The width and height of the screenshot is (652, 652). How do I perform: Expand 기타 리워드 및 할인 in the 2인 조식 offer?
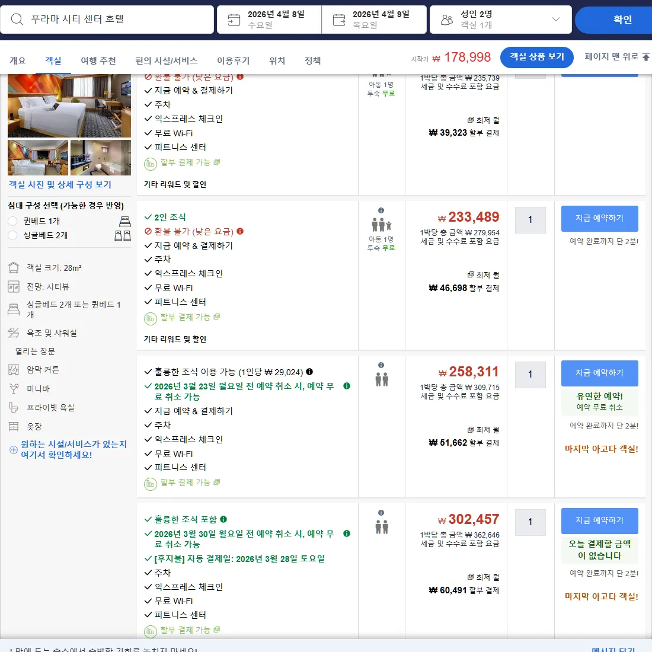pos(175,339)
